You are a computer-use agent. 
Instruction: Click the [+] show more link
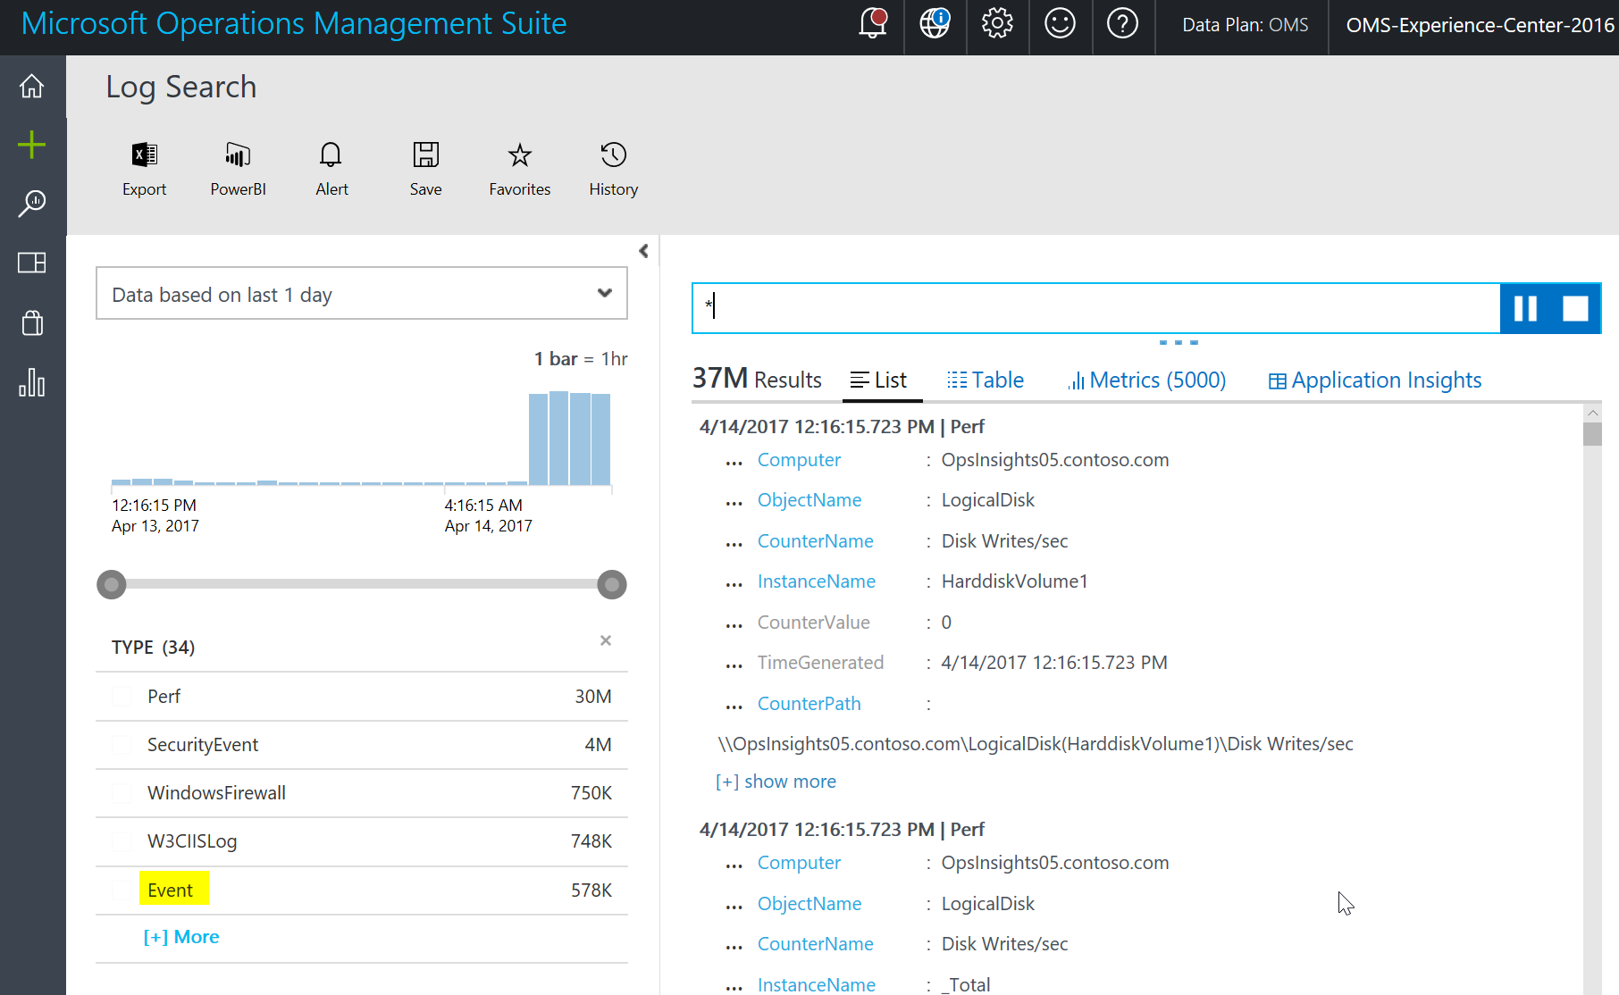776,782
